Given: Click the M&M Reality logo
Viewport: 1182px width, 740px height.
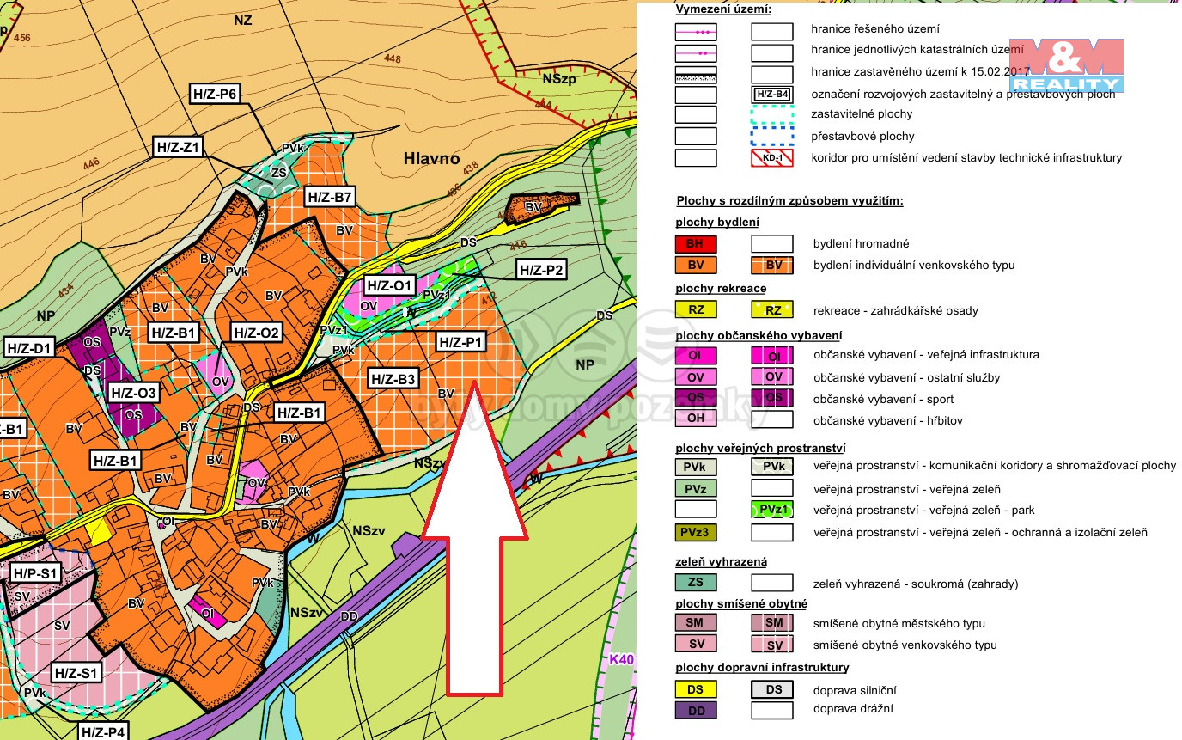Looking at the screenshot, I should (x=1066, y=65).
